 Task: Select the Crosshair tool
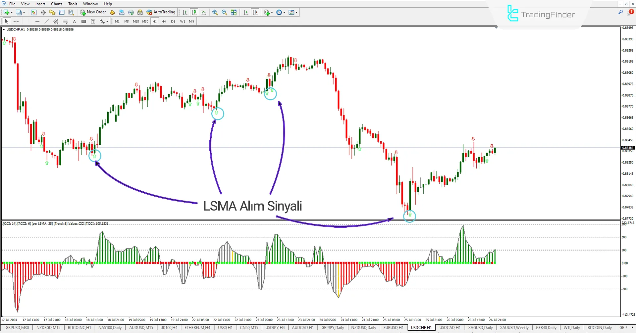[16, 21]
